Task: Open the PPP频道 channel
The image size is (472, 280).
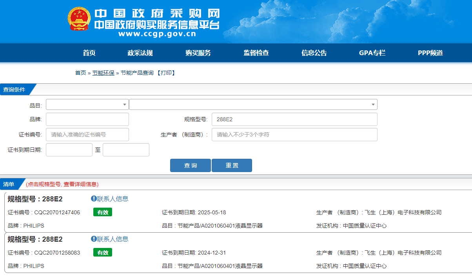Action: [430, 53]
